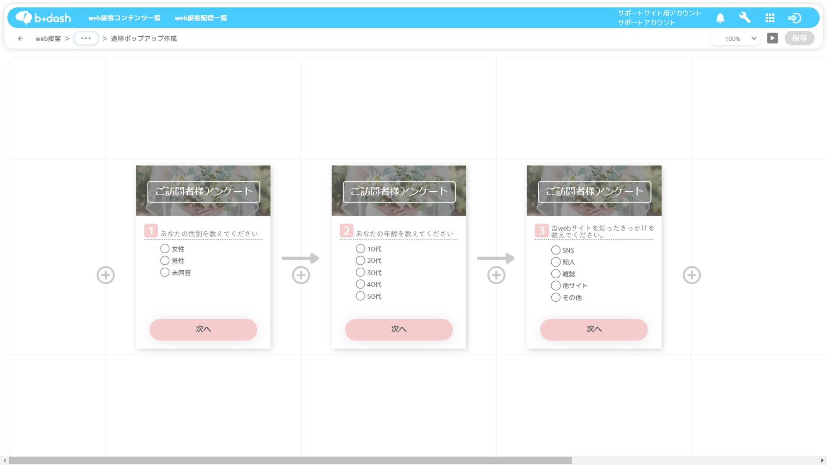Click the pink number 2 badge
827x465 pixels.
[347, 231]
